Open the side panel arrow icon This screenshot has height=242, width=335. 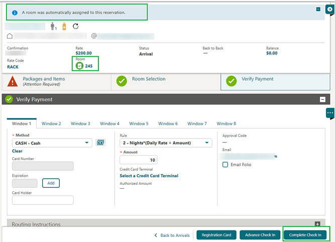[329, 9]
